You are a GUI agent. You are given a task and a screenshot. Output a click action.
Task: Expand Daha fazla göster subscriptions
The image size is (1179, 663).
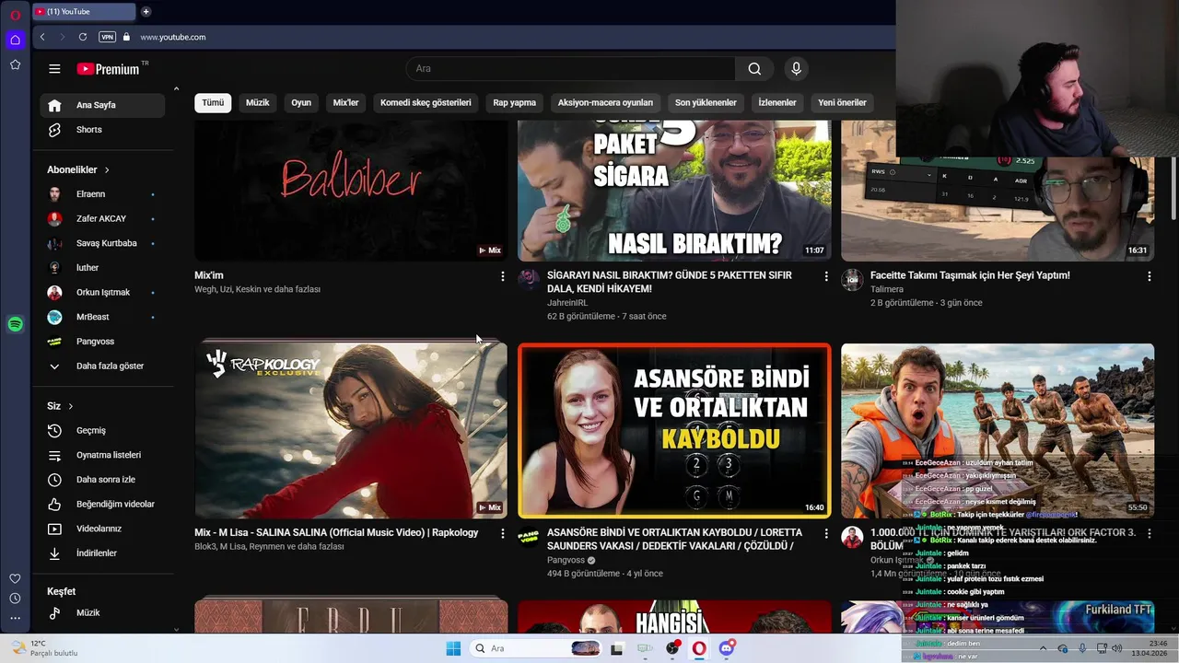point(102,366)
